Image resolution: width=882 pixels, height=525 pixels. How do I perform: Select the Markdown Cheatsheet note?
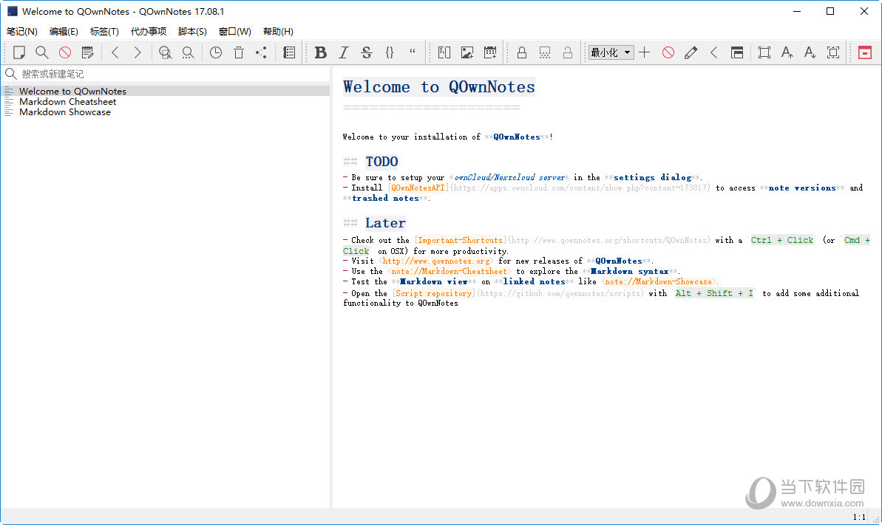click(166, 102)
